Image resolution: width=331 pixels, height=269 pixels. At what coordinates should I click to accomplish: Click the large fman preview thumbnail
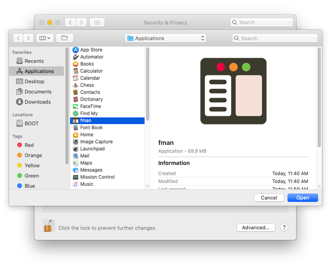pos(233,91)
